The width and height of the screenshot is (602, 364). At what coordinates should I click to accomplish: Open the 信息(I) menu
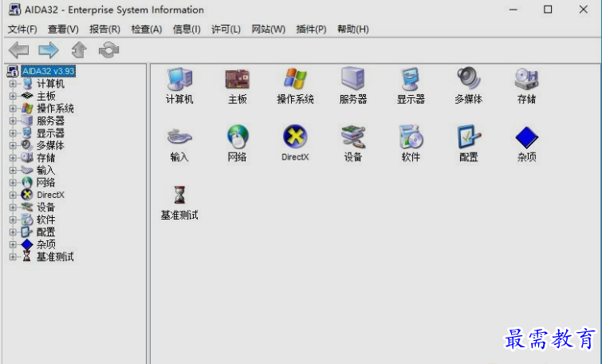[187, 30]
